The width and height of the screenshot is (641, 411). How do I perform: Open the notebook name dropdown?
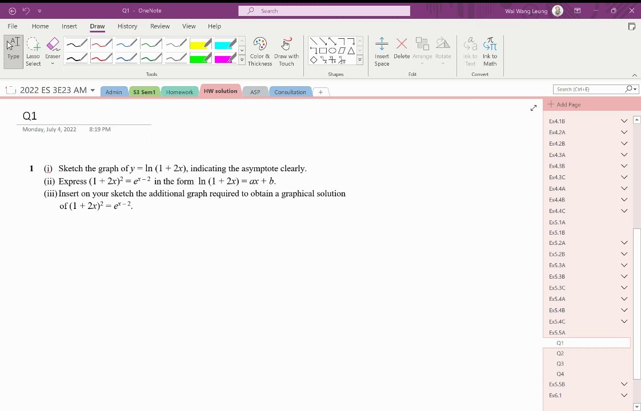pos(93,90)
